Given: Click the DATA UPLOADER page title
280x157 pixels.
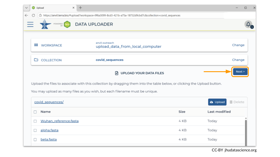Looking at the screenshot, I should tap(94, 24).
